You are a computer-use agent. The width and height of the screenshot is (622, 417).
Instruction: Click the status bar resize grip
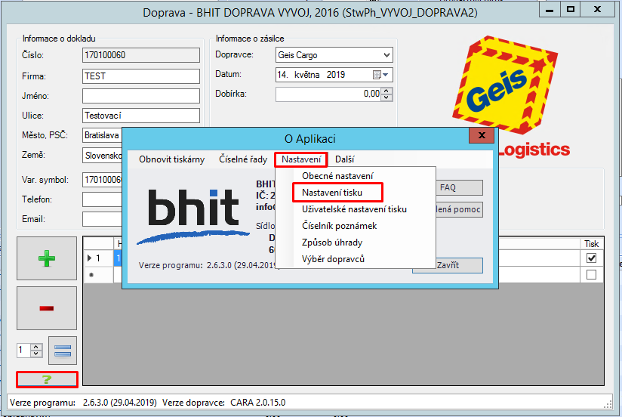pyautogui.click(x=608, y=404)
